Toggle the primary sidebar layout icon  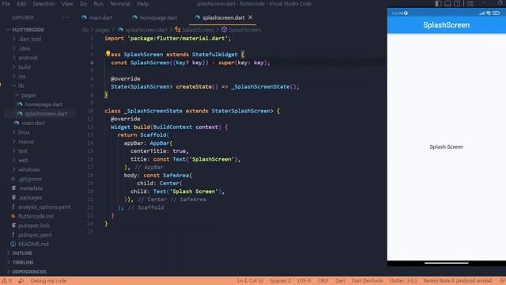[x=438, y=4]
